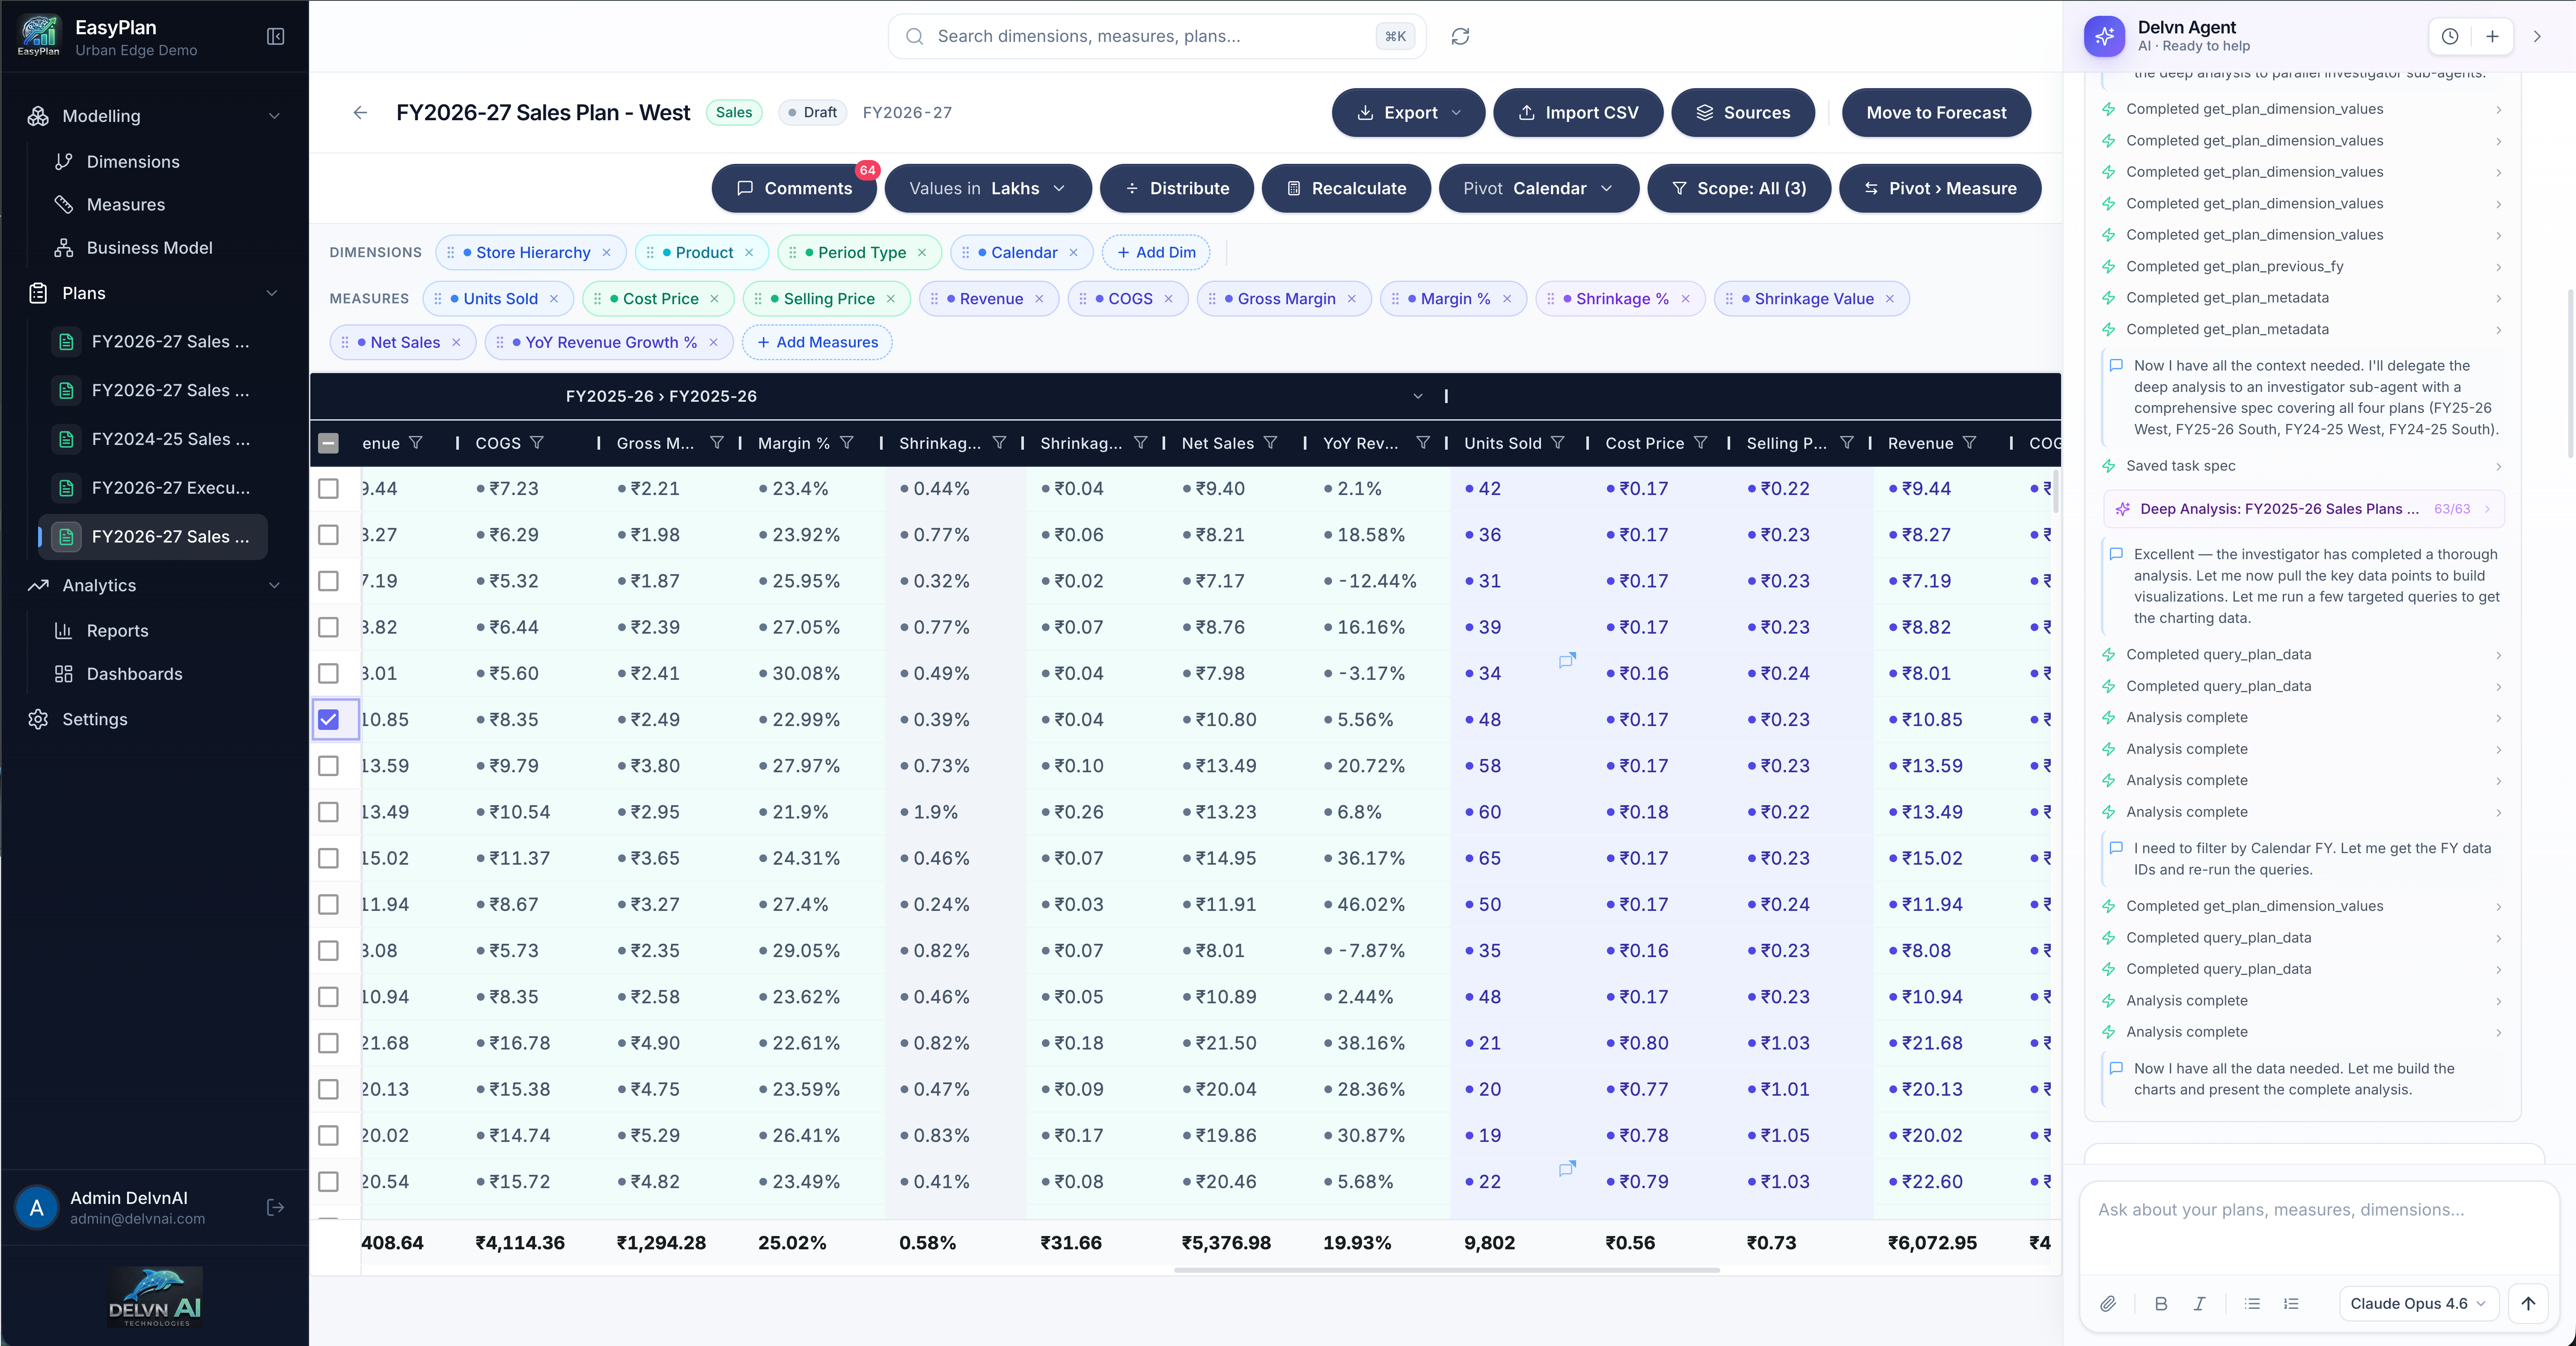Viewport: 2576px width, 1346px height.
Task: Click the Add Measures button
Action: [x=817, y=343]
